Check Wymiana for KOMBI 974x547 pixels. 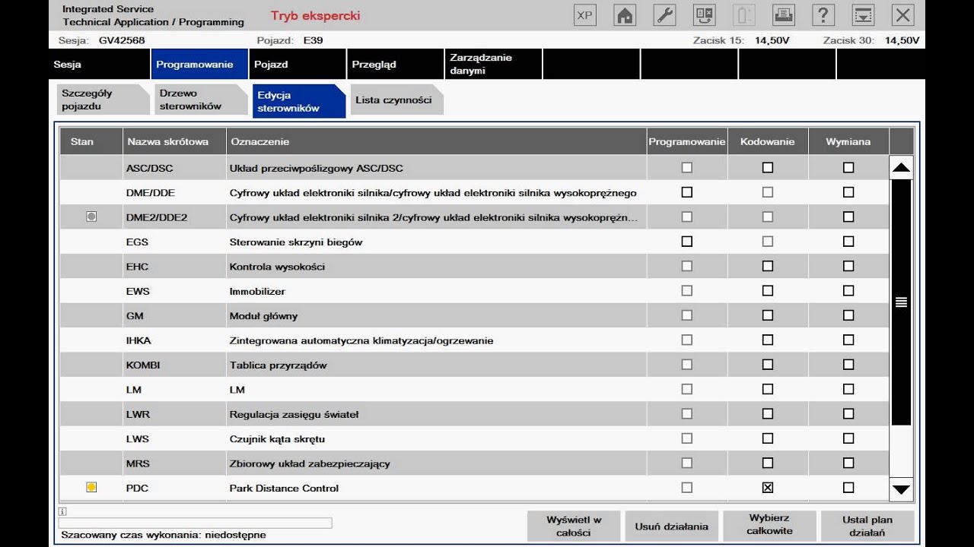[x=848, y=365]
